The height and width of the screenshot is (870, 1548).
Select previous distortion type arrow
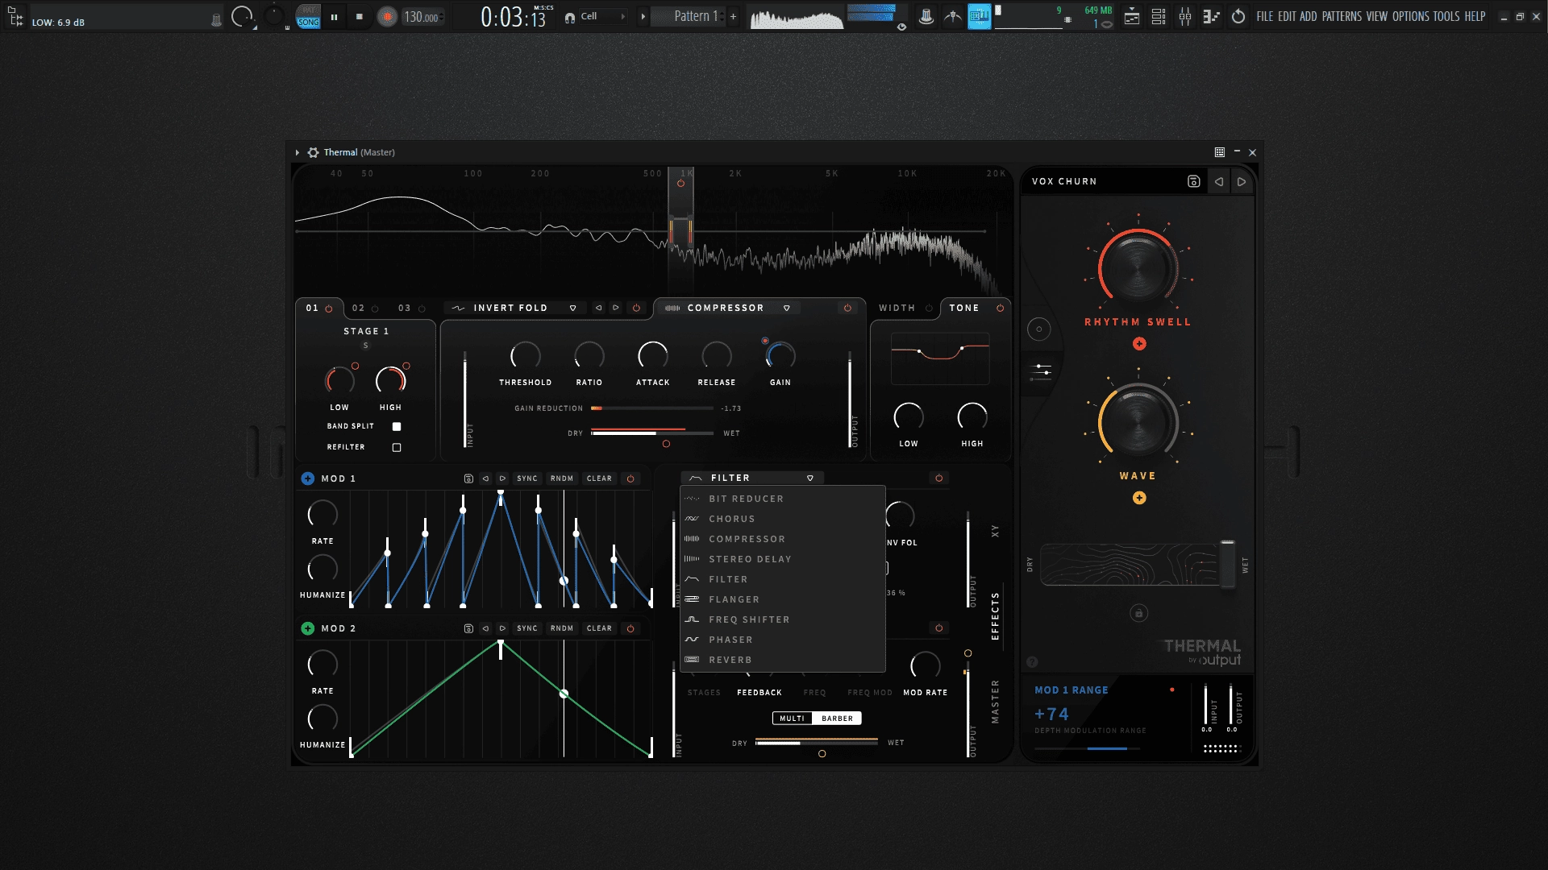point(598,308)
